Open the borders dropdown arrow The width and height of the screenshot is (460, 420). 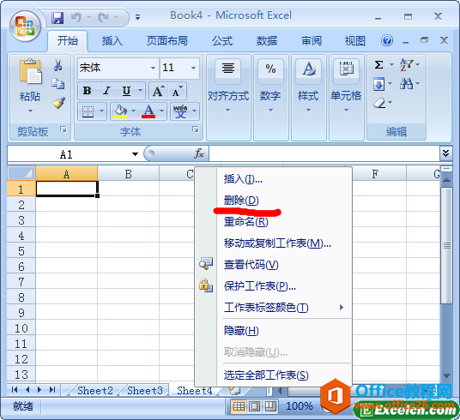(101, 111)
